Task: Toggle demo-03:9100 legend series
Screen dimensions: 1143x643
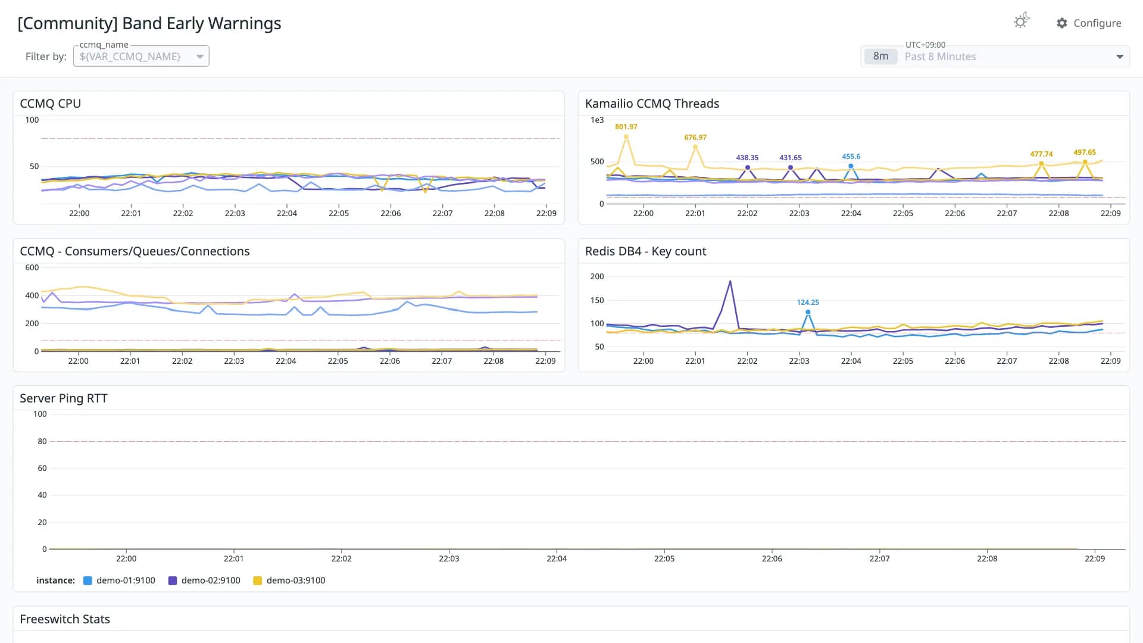Action: coord(289,580)
